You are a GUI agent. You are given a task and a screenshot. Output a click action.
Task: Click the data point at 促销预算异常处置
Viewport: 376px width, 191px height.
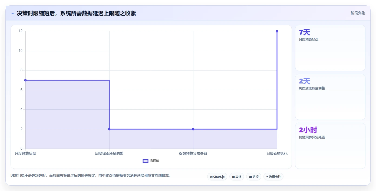click(193, 129)
